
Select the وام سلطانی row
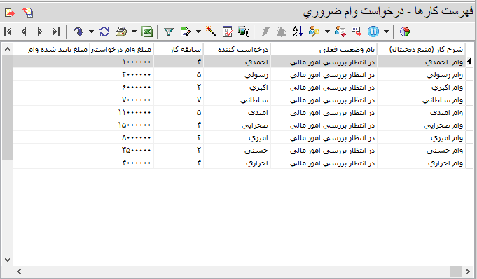pyautogui.click(x=239, y=100)
